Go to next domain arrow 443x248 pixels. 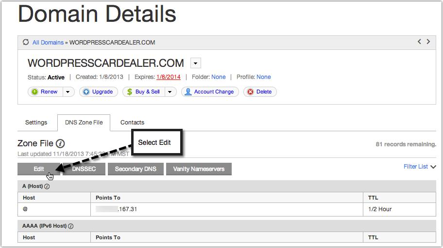[428, 42]
